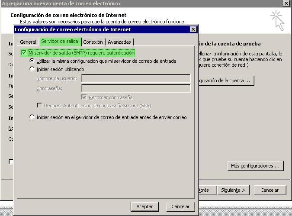Click the account test button in background window
292x216 pixels.
pos(226,81)
